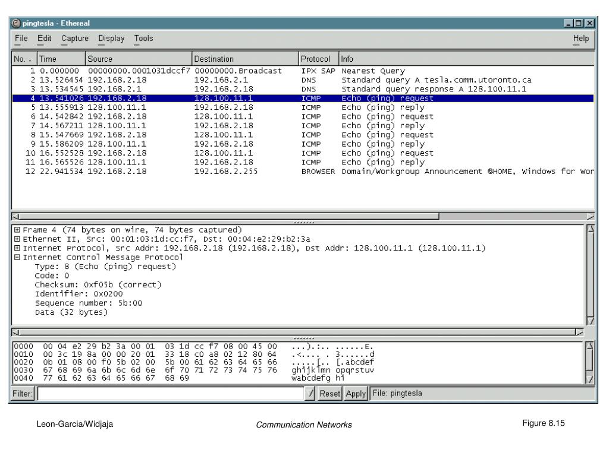Select the Identifier: 0x0200 field
This screenshot has width=609, height=456.
79,294
